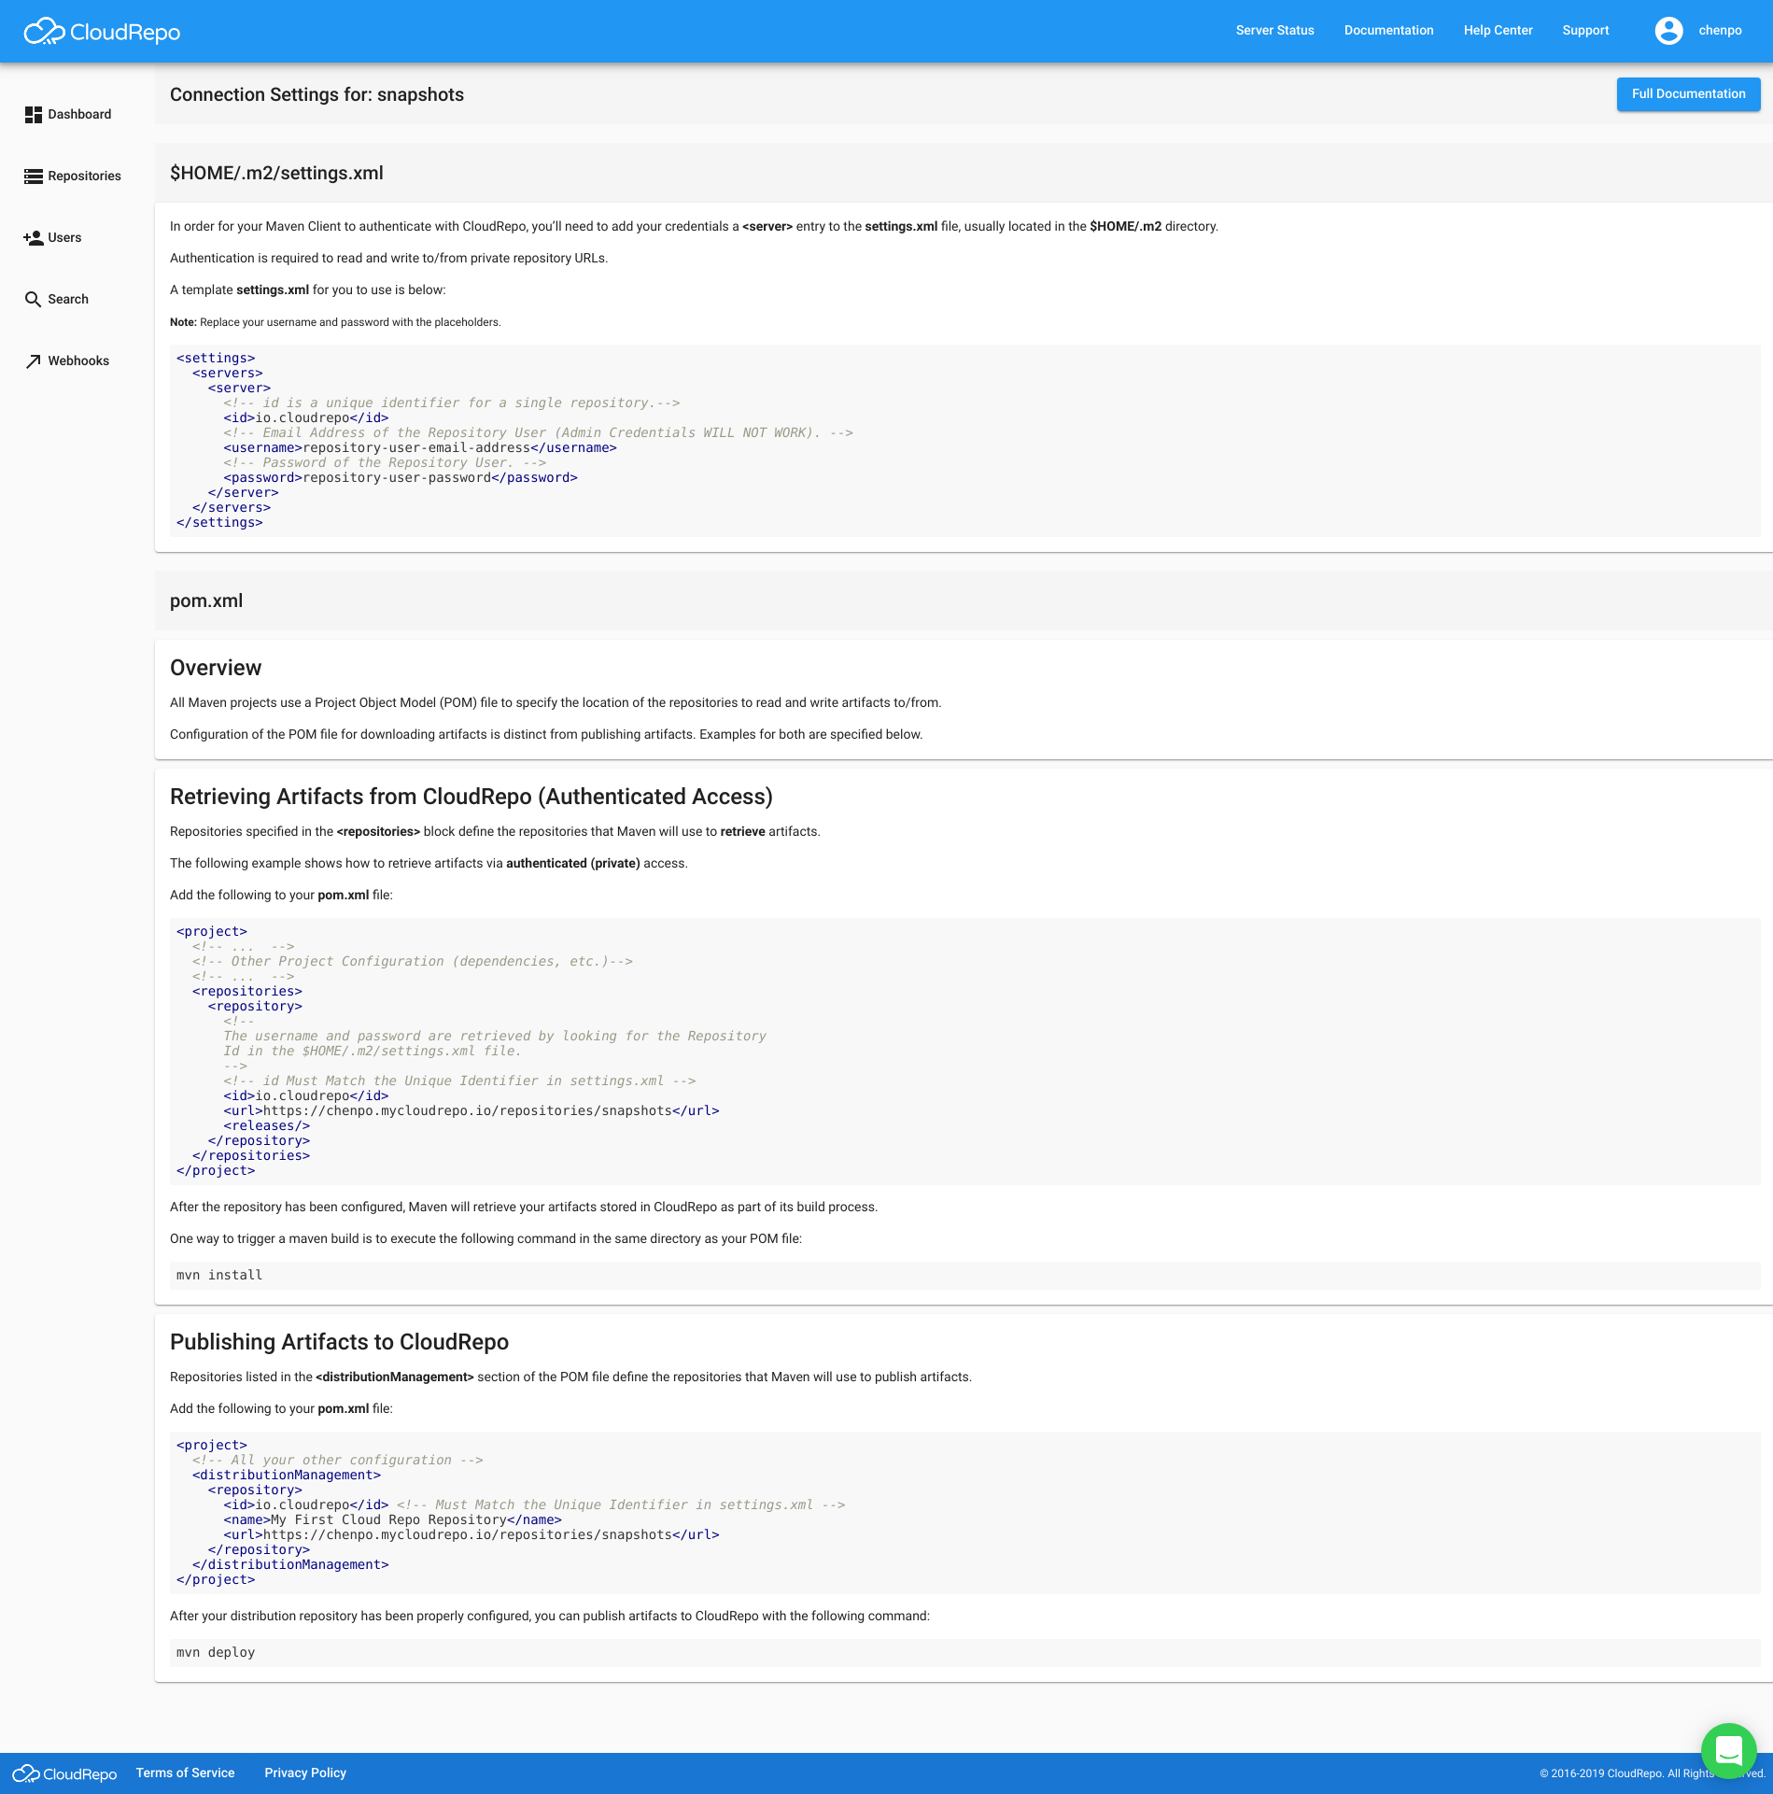Open Terms of Service link

point(185,1773)
